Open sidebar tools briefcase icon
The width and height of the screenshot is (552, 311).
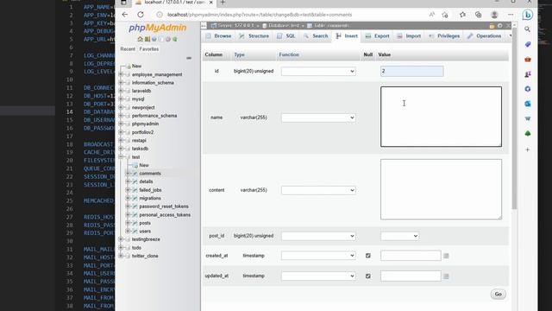tap(527, 60)
